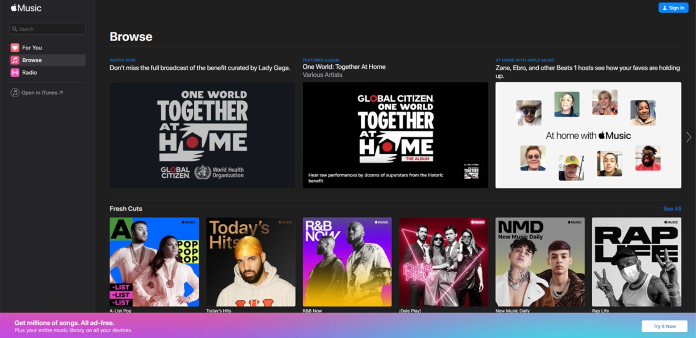The image size is (696, 338).
Task: Click the search input field
Action: click(x=47, y=29)
